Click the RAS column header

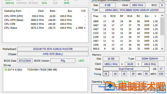pos(130,16)
